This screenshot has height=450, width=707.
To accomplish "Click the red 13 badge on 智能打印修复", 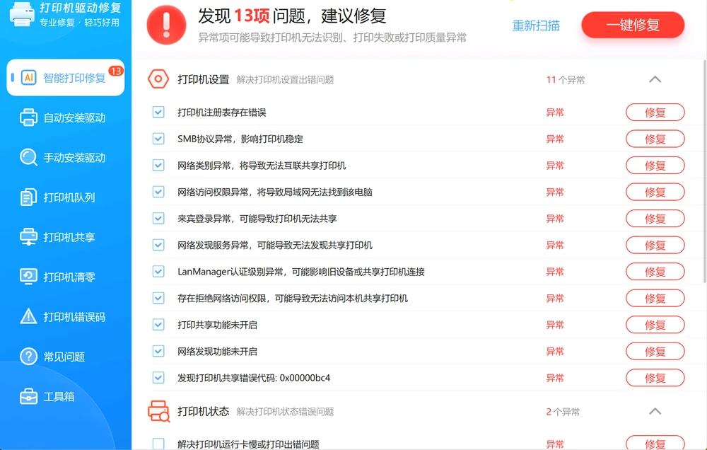I will coord(116,71).
